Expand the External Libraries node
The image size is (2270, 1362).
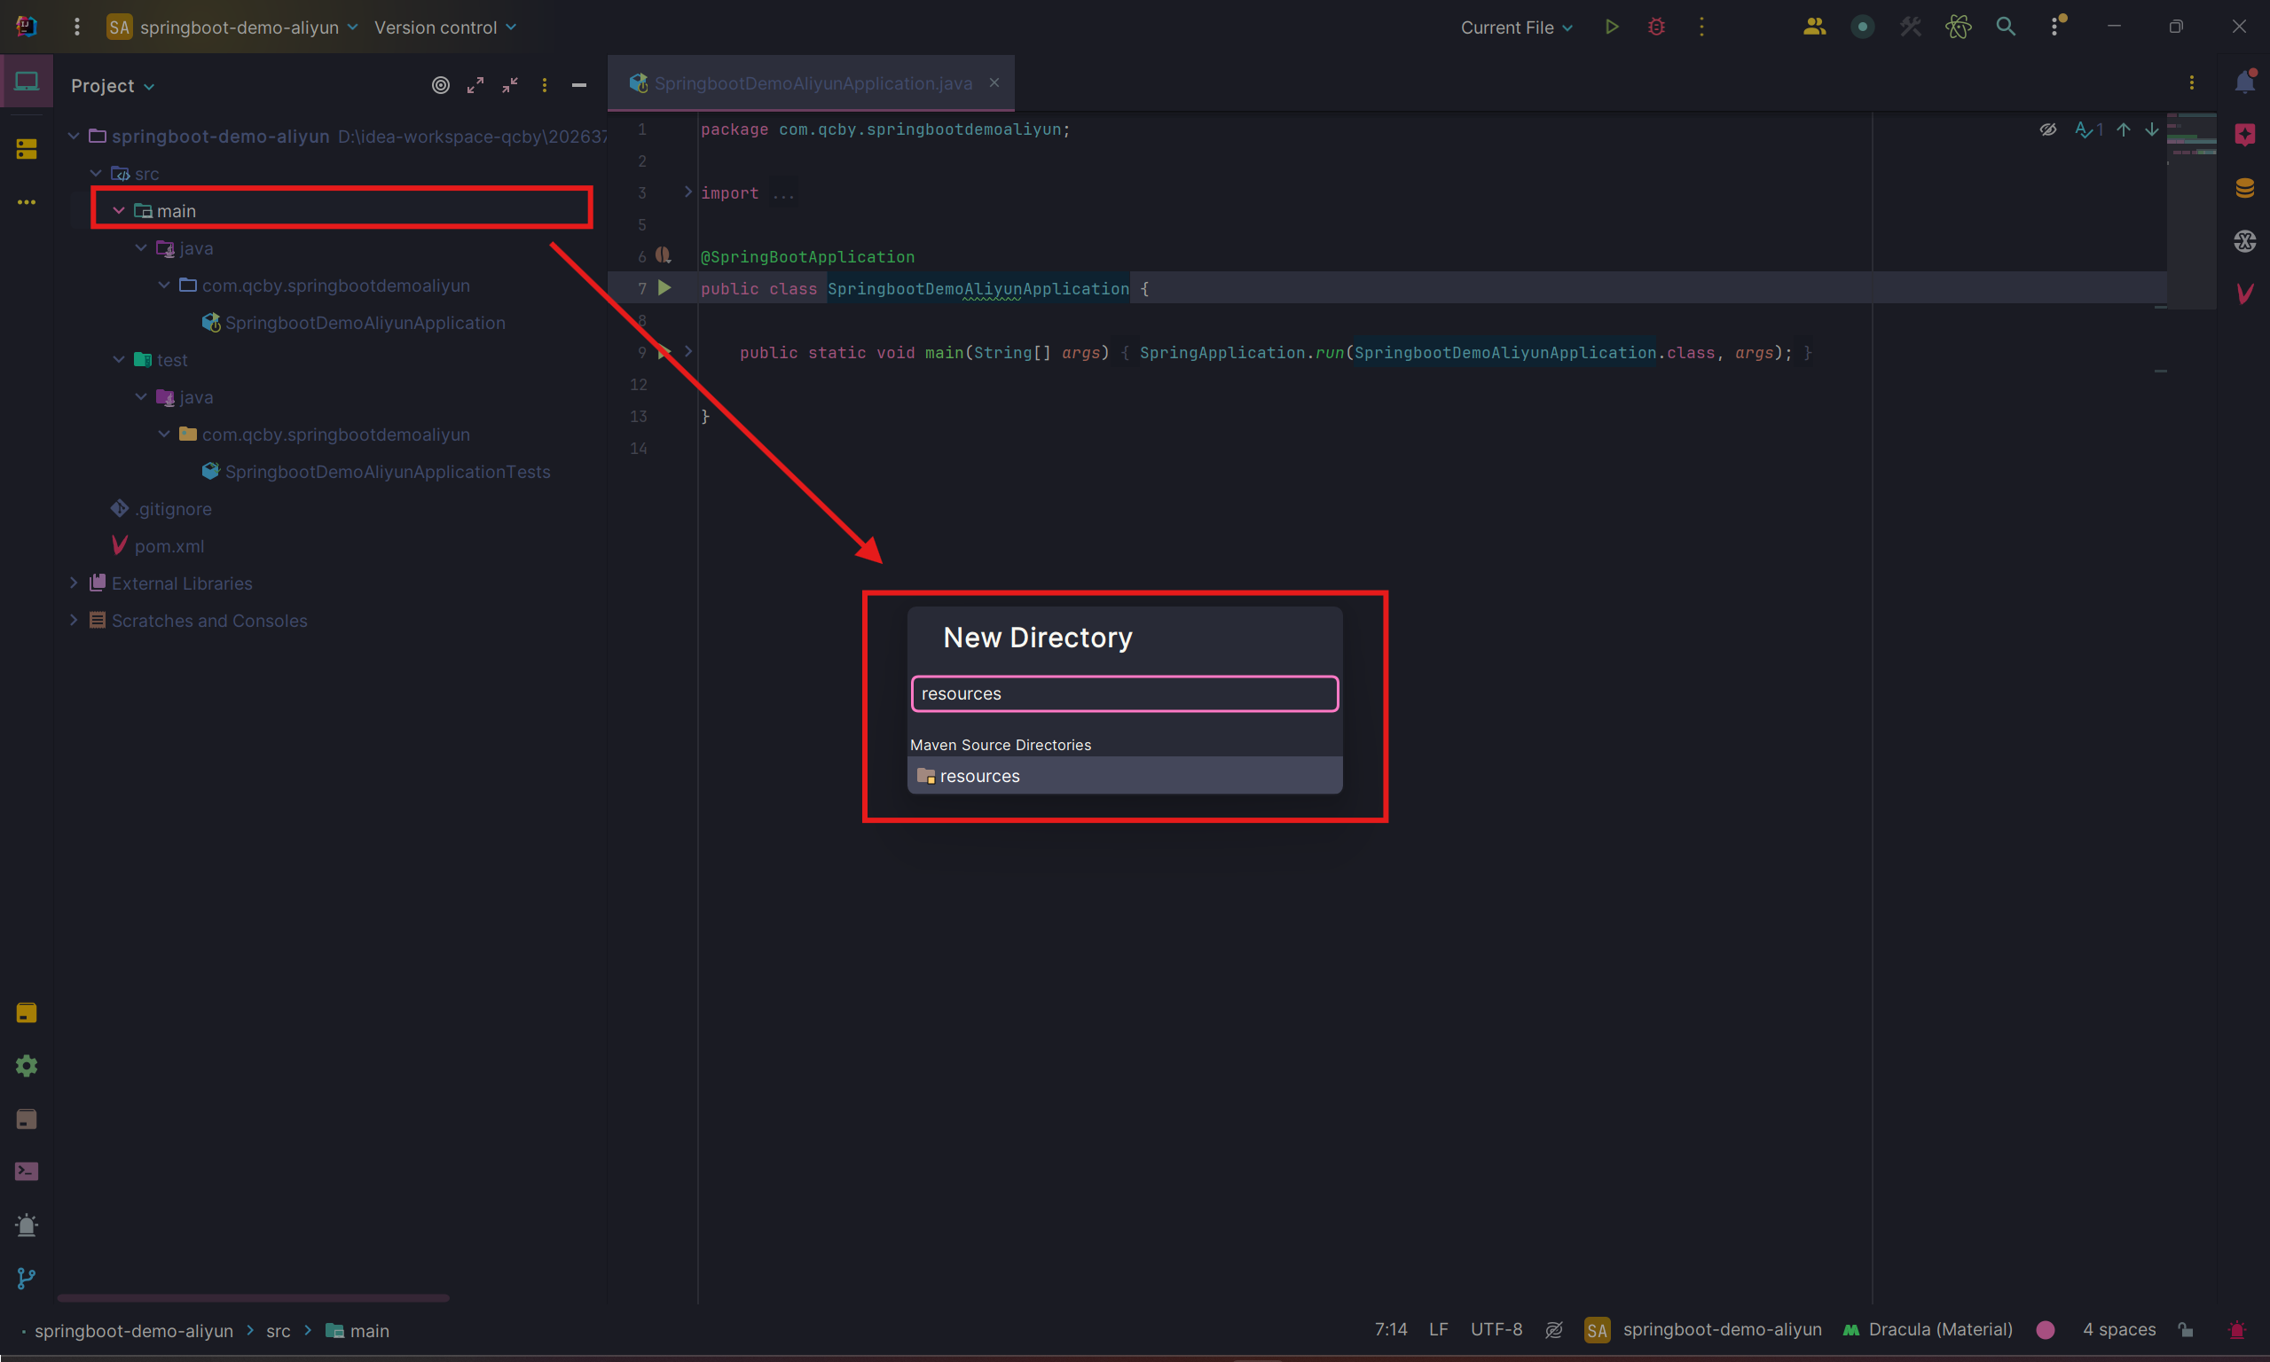click(x=74, y=583)
